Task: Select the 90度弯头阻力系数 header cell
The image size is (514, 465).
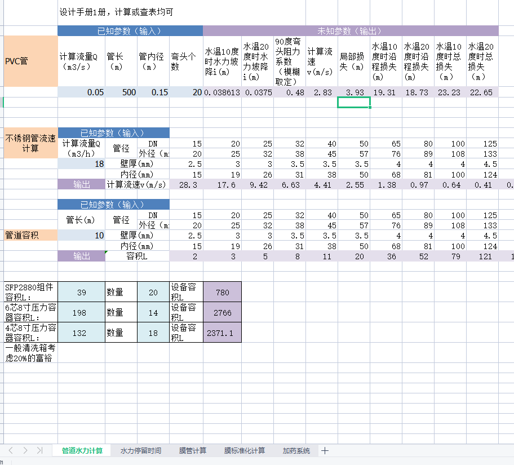Action: click(290, 61)
